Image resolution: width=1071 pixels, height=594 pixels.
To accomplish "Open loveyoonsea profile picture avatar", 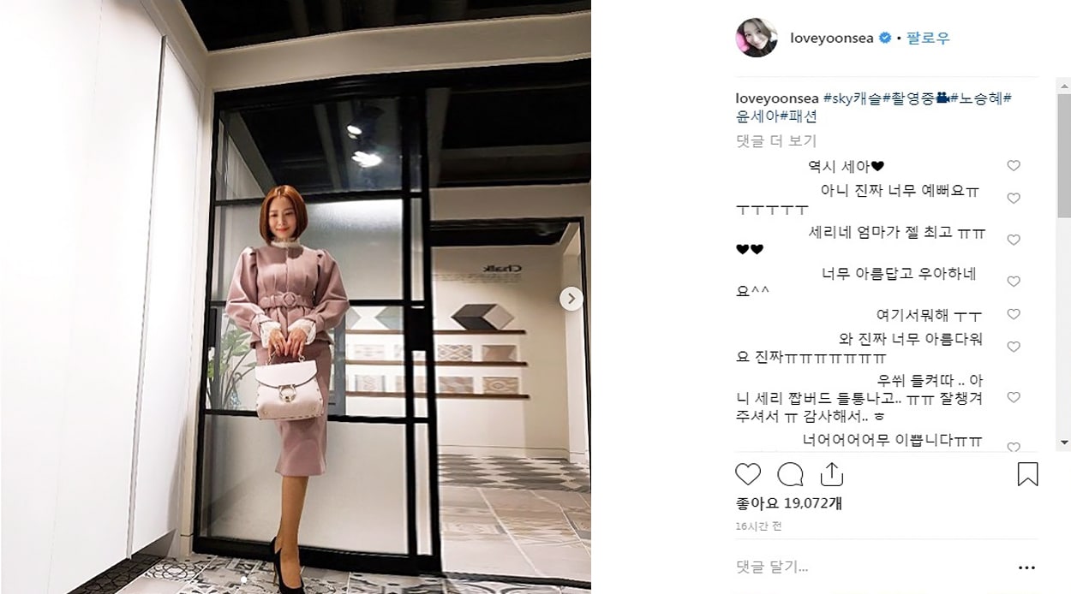I will 757,38.
